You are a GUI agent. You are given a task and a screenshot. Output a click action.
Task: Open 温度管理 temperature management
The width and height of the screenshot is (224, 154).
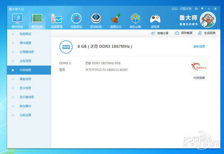tap(56, 19)
